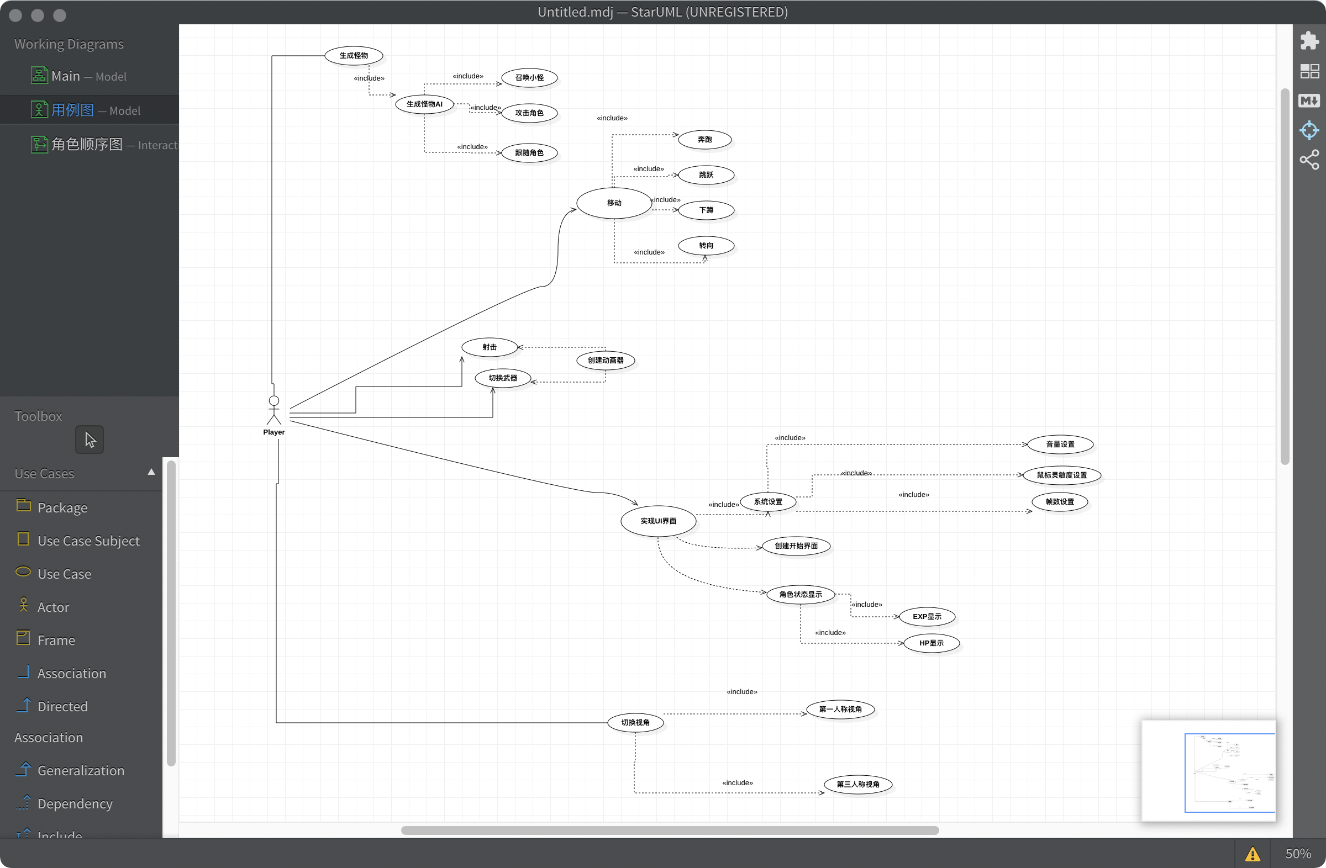Choose the Dependency tool
This screenshot has height=868, width=1326.
pos(75,803)
